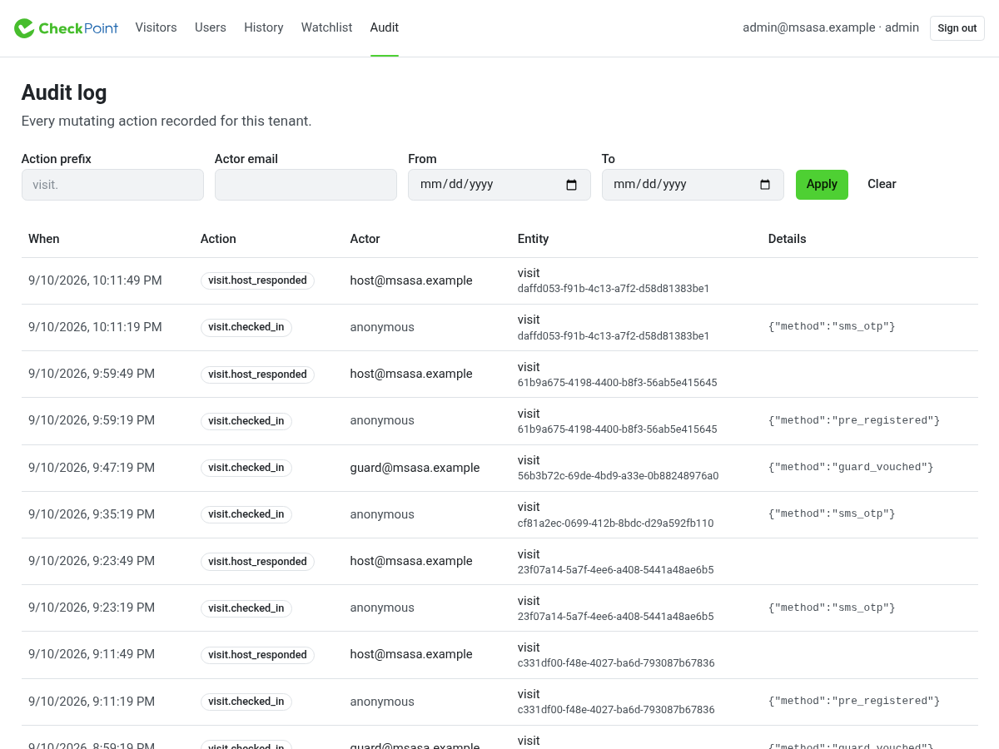This screenshot has width=999, height=749.
Task: Click the Action column header
Action: (218, 239)
